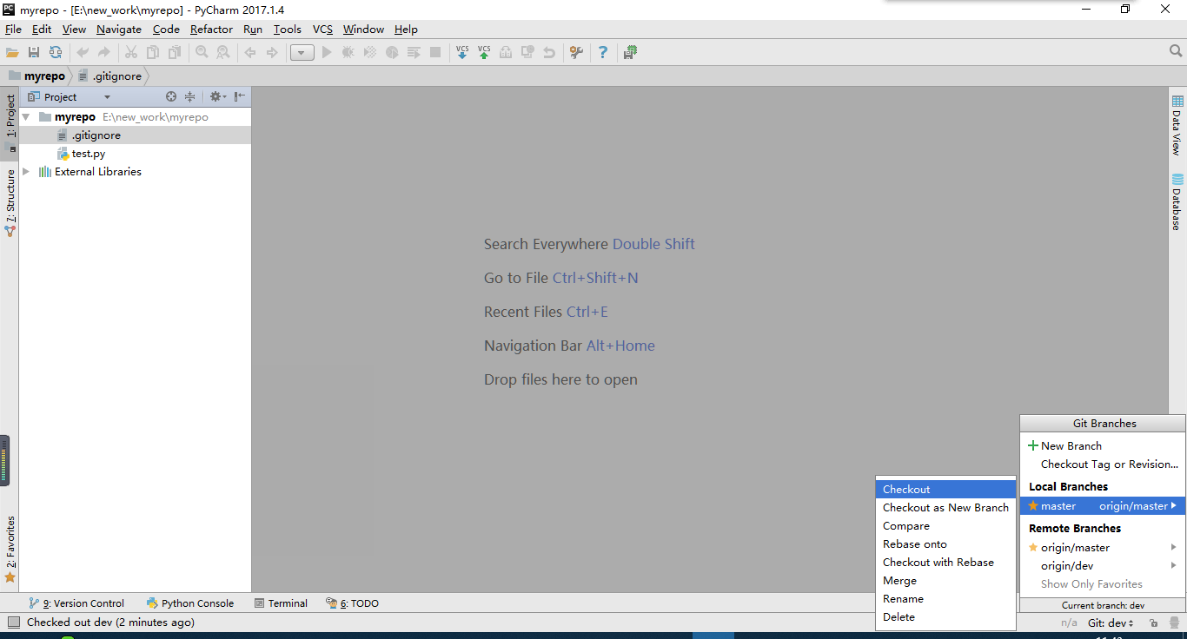Open the Navigate menu
Image resolution: width=1187 pixels, height=639 pixels.
coord(119,29)
